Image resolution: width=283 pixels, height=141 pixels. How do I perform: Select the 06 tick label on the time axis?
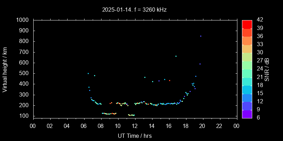pos(84,125)
